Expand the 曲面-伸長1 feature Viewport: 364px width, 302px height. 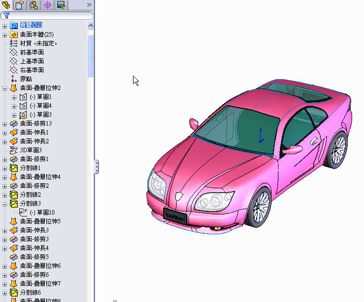4,133
